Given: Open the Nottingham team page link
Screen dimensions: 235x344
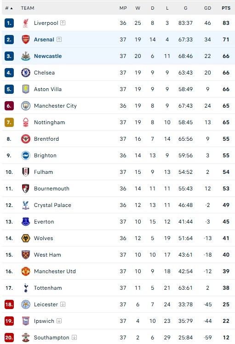Looking at the screenshot, I should point(49,122).
